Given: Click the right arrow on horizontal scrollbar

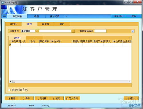Looking at the screenshot, I should click(130, 82).
